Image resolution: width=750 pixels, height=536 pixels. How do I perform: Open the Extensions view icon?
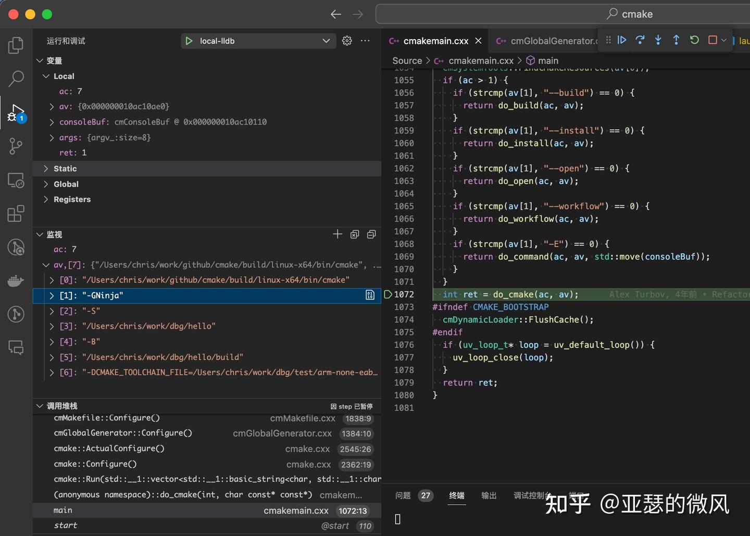coord(16,214)
